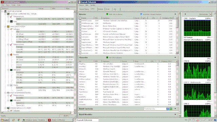217x122 pixels.
Task: Collapse the İşlemler section with its arrow
Action: pos(175,14)
